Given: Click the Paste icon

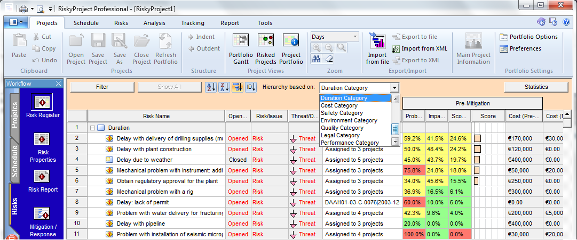Looking at the screenshot, I should click(19, 41).
